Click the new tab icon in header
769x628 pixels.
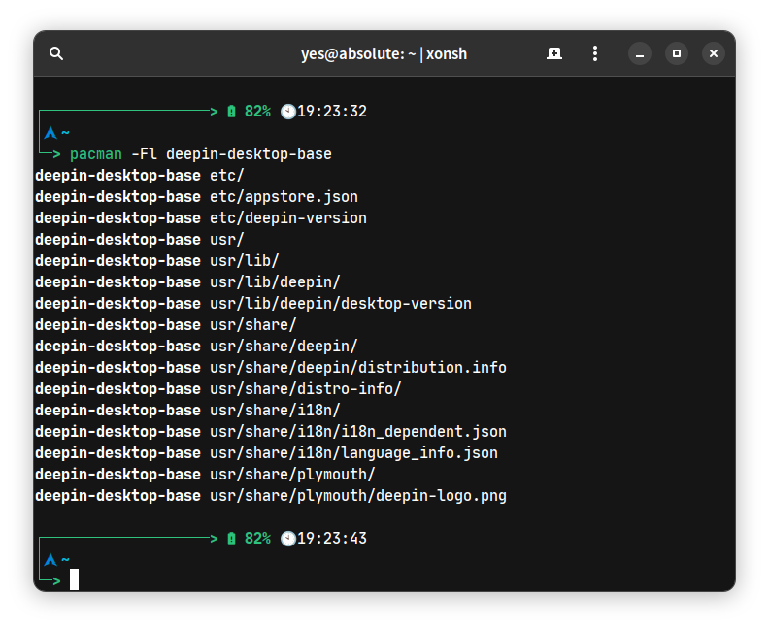tap(554, 53)
